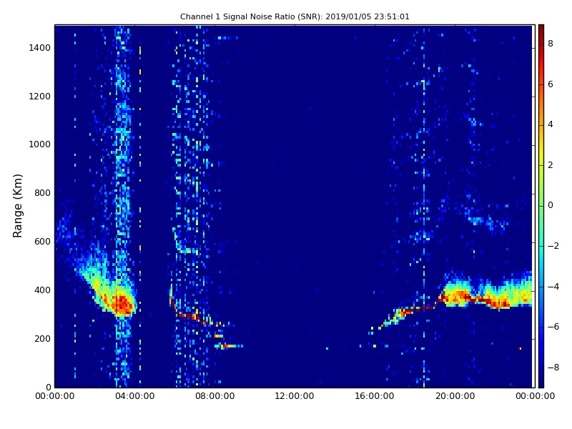Click the first 00:00:00 time axis label
The image size is (572, 429).
tap(55, 396)
